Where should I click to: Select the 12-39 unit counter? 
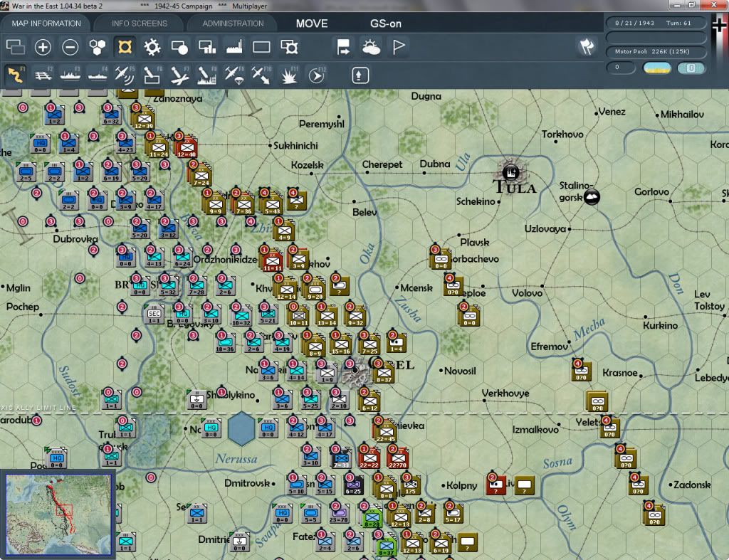[144, 118]
